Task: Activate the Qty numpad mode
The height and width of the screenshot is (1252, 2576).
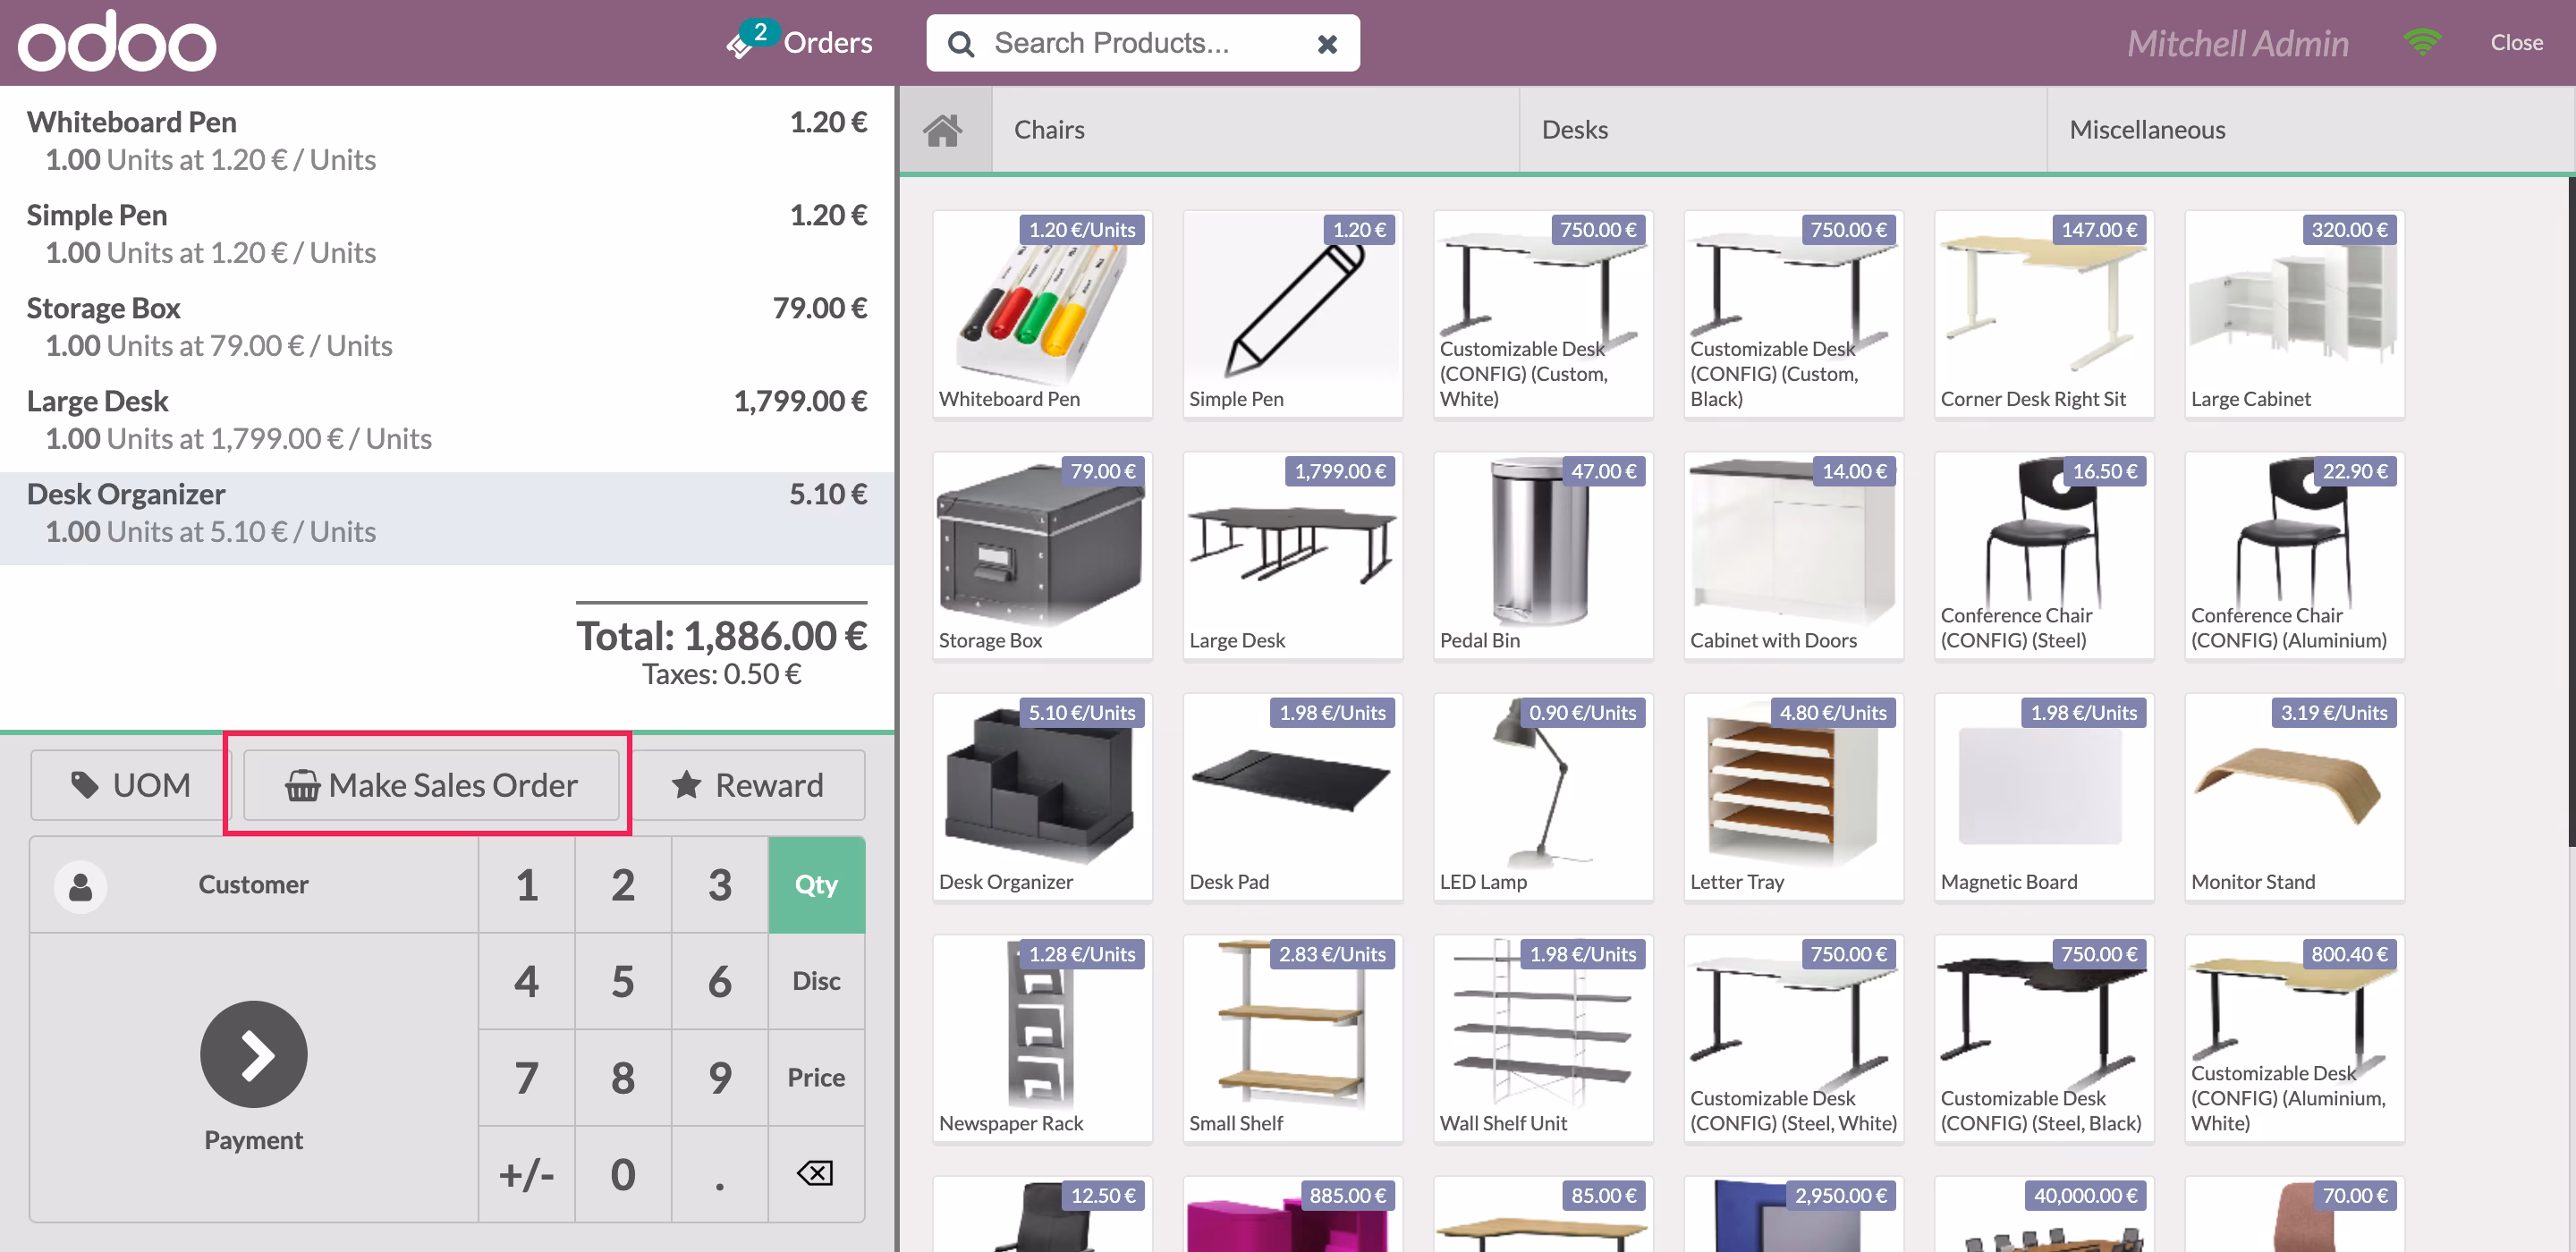Action: click(x=816, y=885)
